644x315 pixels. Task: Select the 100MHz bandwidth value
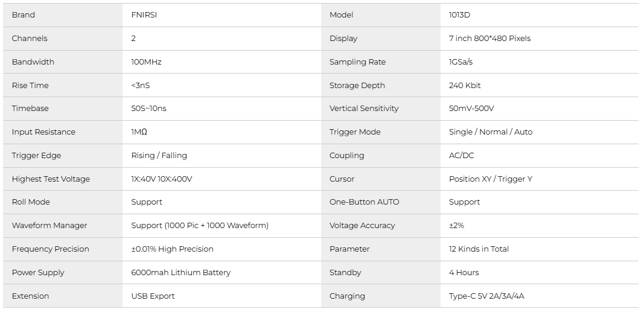pos(146,62)
